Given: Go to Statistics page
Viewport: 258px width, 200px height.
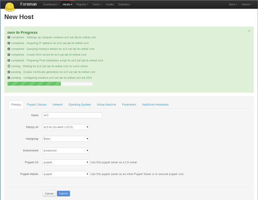Looking at the screenshot, I should (124, 4).
